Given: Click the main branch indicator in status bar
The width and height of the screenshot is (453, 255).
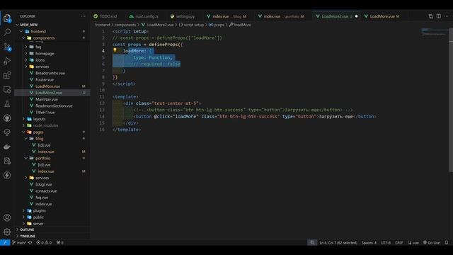Looking at the screenshot, I should point(19,242).
